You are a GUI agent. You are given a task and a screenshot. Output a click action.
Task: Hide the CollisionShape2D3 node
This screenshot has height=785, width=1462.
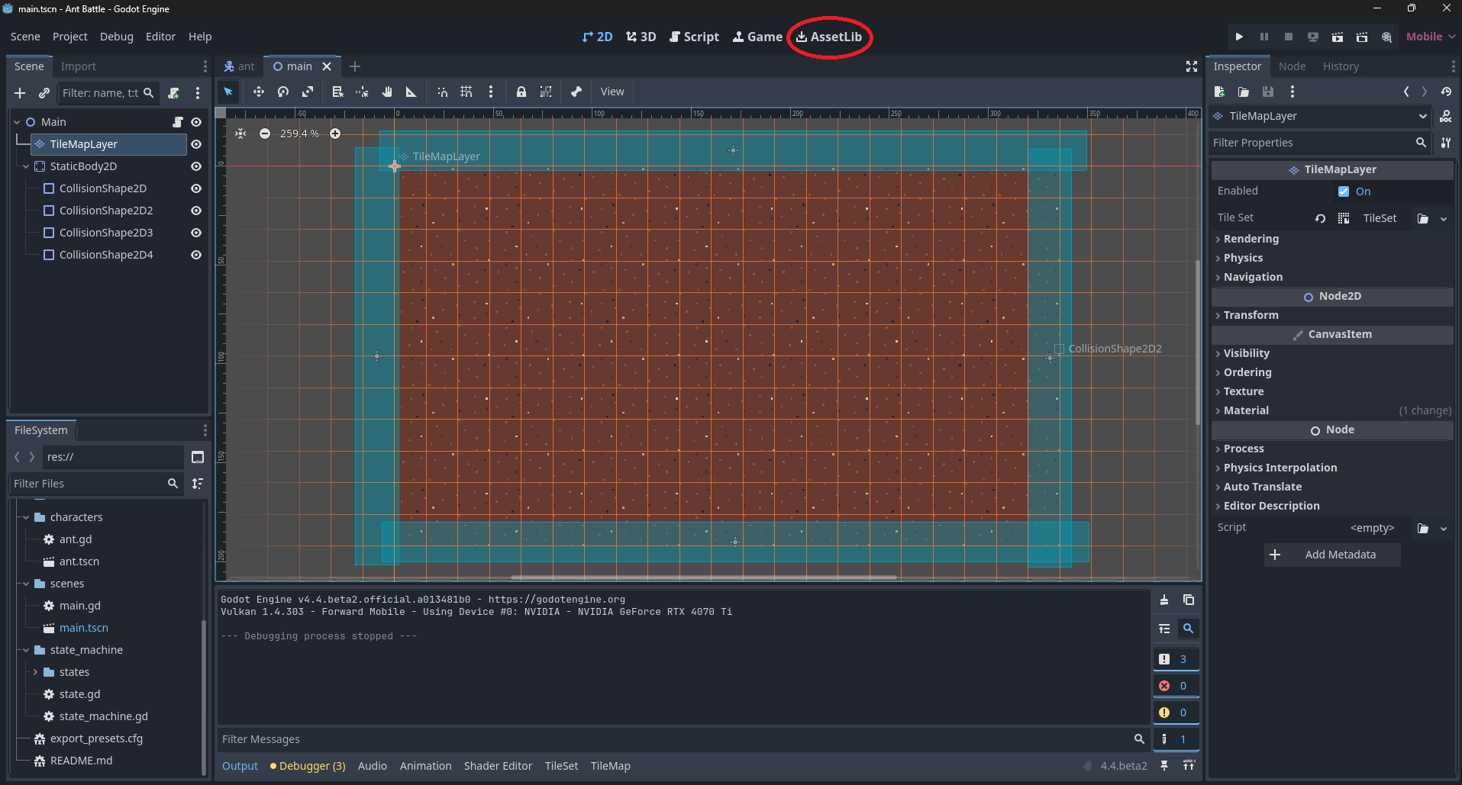click(196, 233)
